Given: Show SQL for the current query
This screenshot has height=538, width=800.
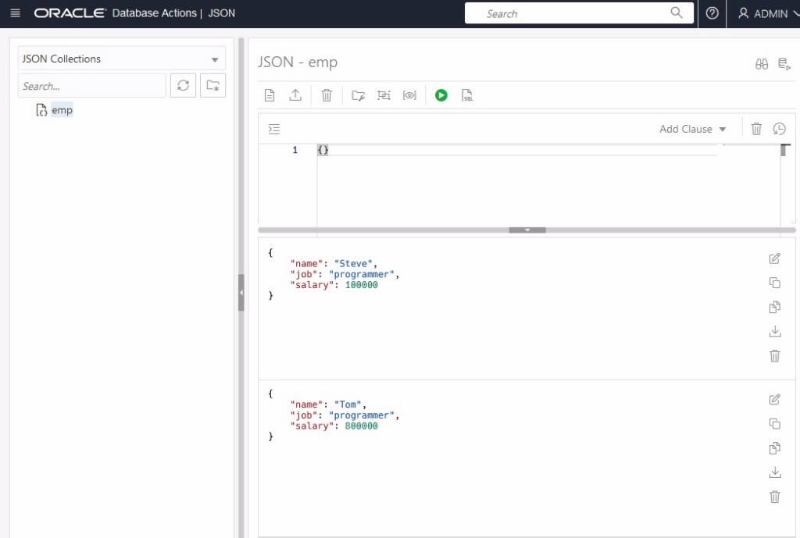Looking at the screenshot, I should click(x=467, y=94).
